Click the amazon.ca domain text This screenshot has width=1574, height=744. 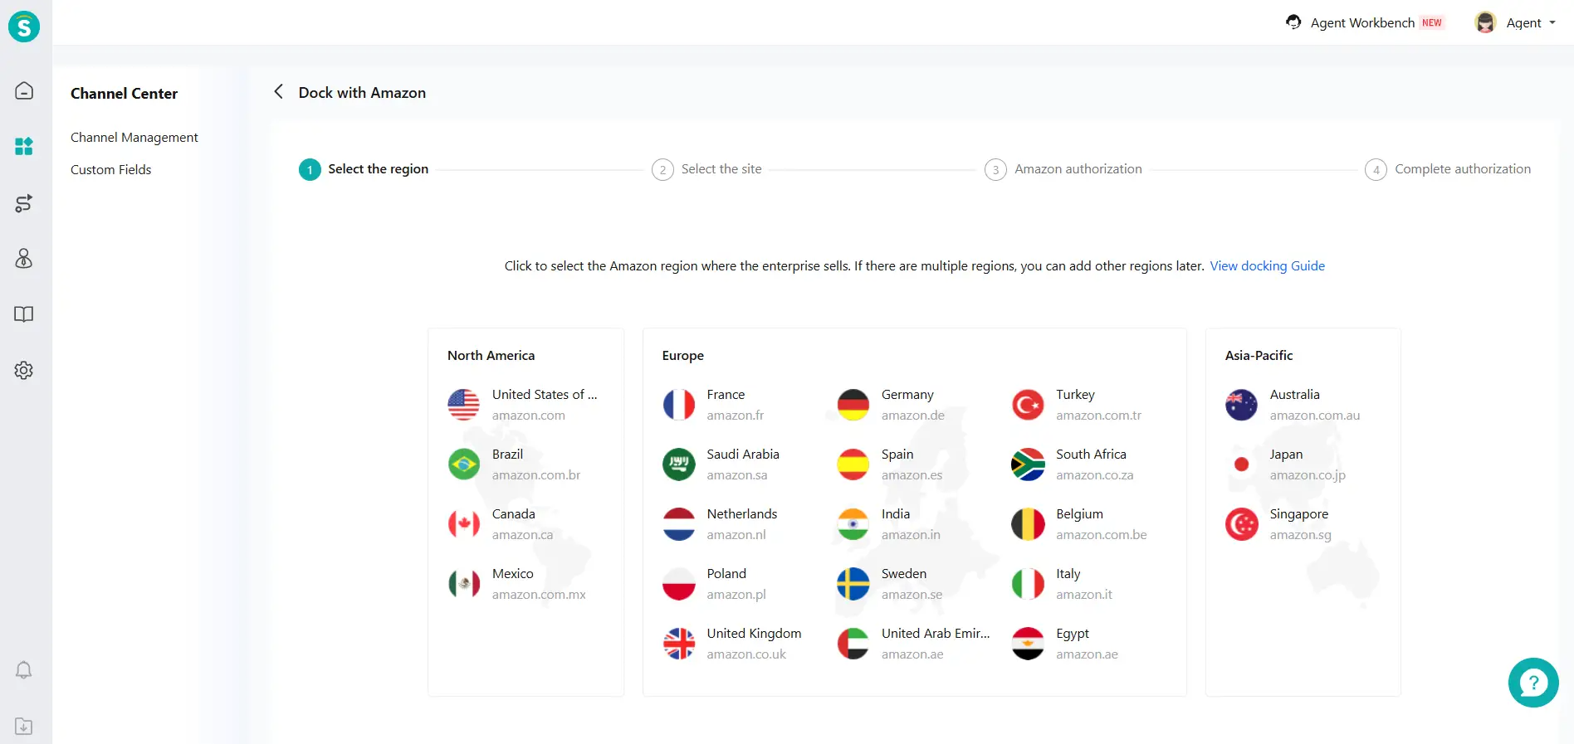coord(522,535)
